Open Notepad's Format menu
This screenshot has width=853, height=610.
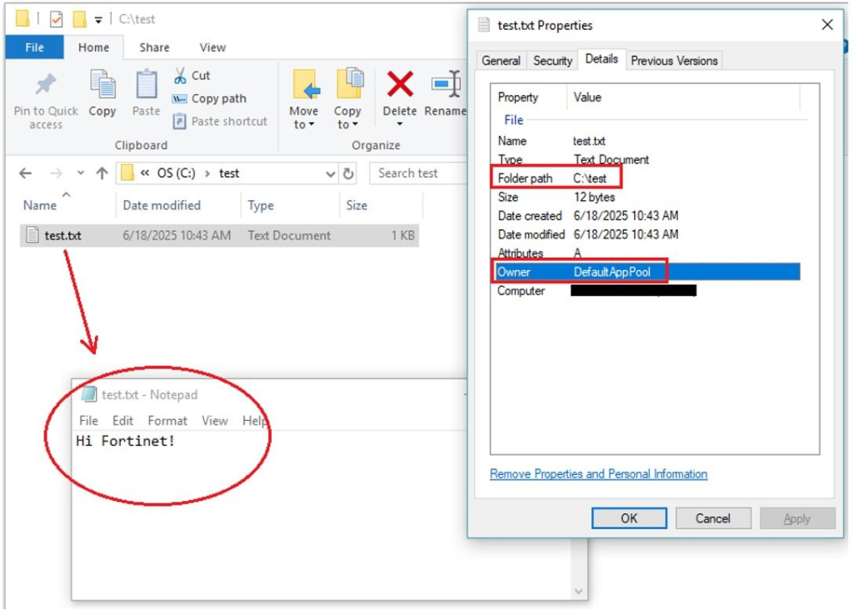tap(167, 421)
